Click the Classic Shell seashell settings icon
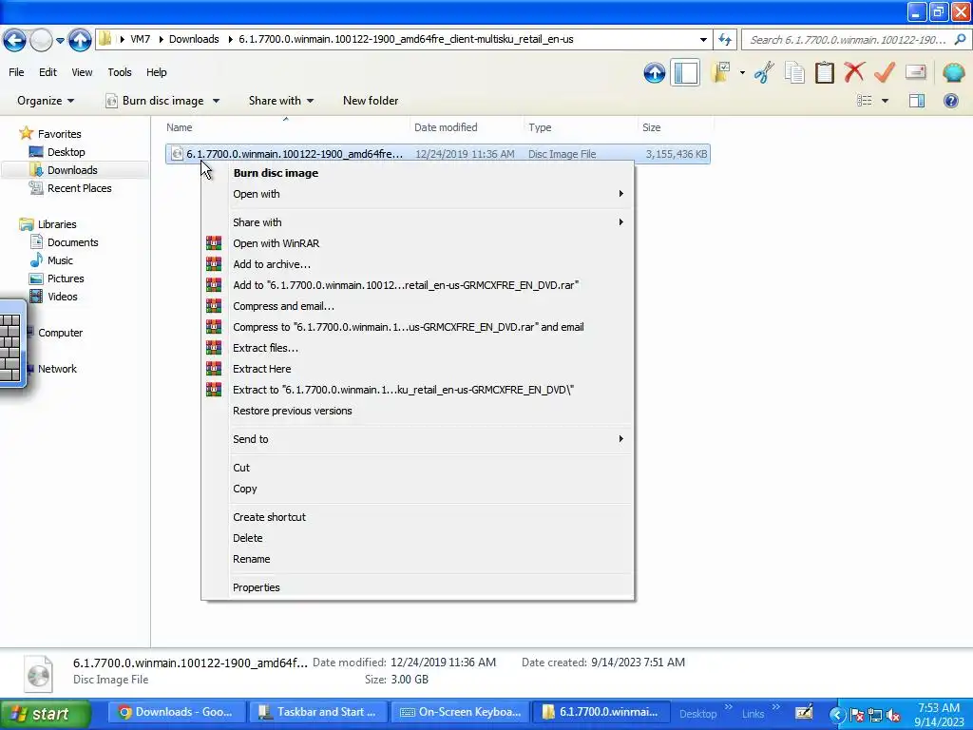 pos(953,72)
